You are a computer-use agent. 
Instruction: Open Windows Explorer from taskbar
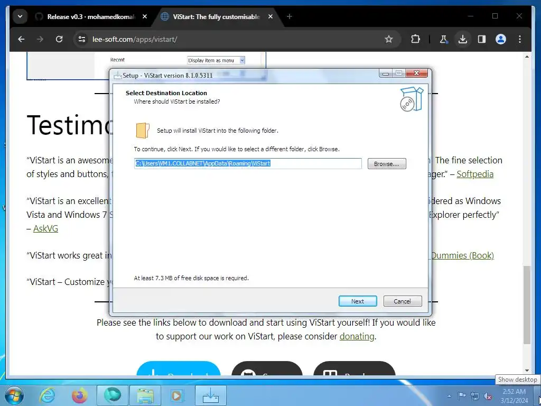click(145, 395)
